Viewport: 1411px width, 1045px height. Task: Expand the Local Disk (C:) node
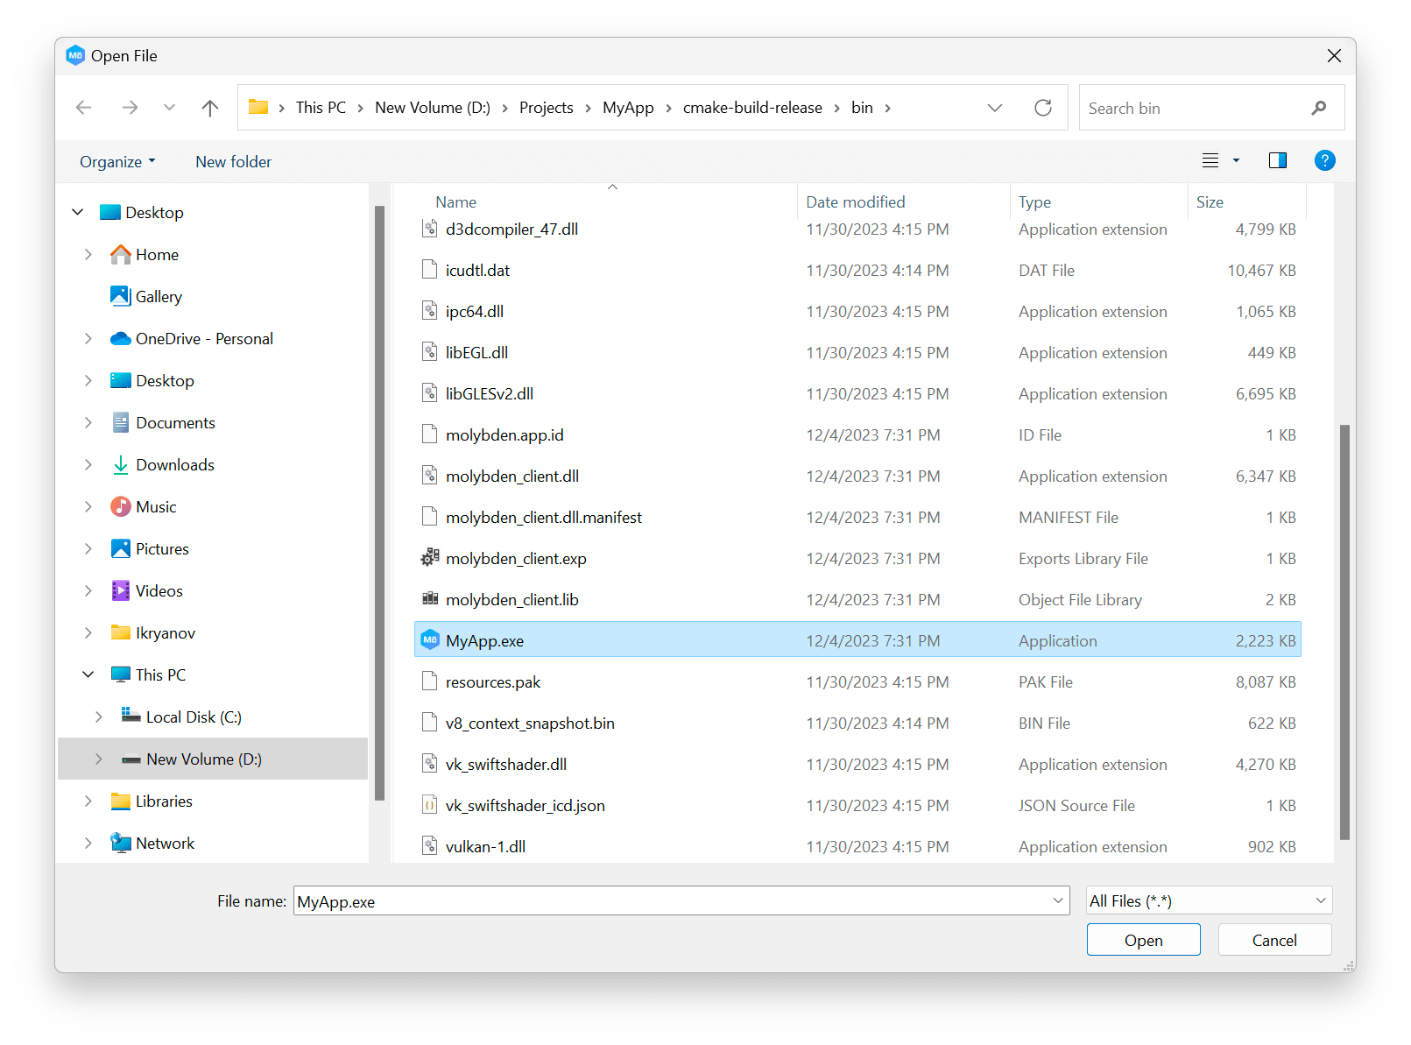[x=98, y=716]
